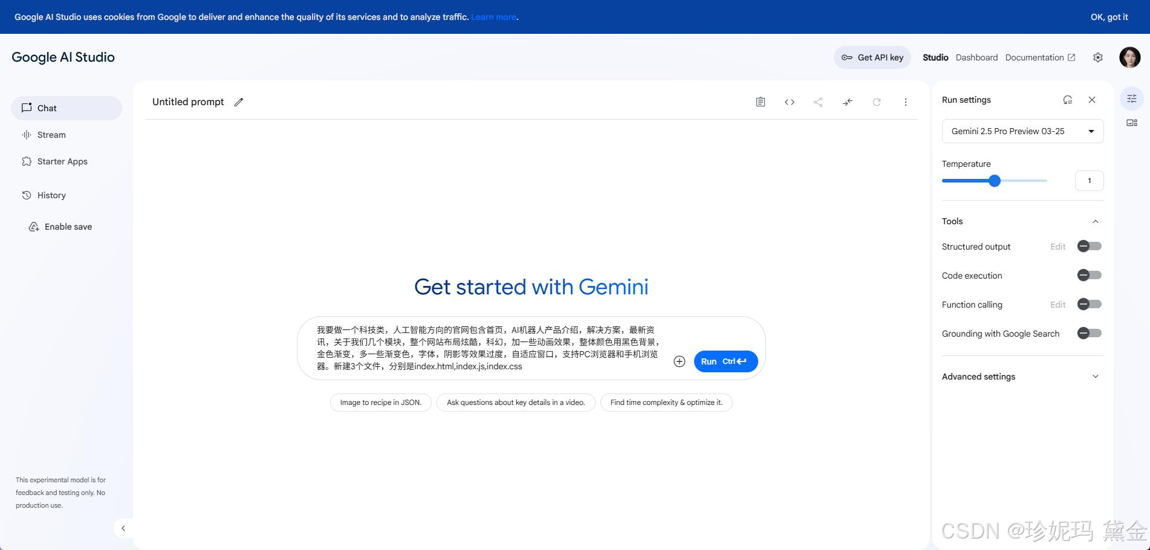This screenshot has height=550, width=1150.
Task: Click Edit next to Function calling
Action: (1057, 305)
